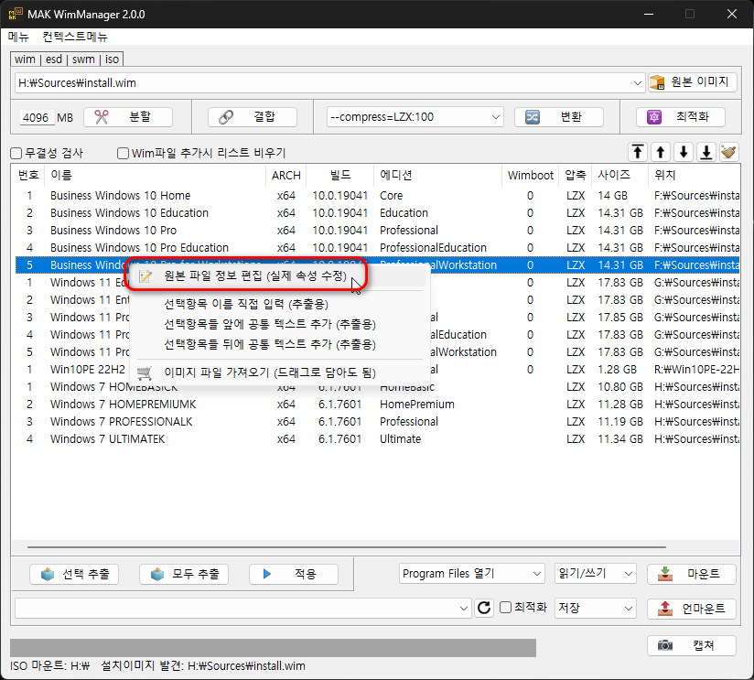
Task: Click the 마운트 mount button
Action: (692, 574)
